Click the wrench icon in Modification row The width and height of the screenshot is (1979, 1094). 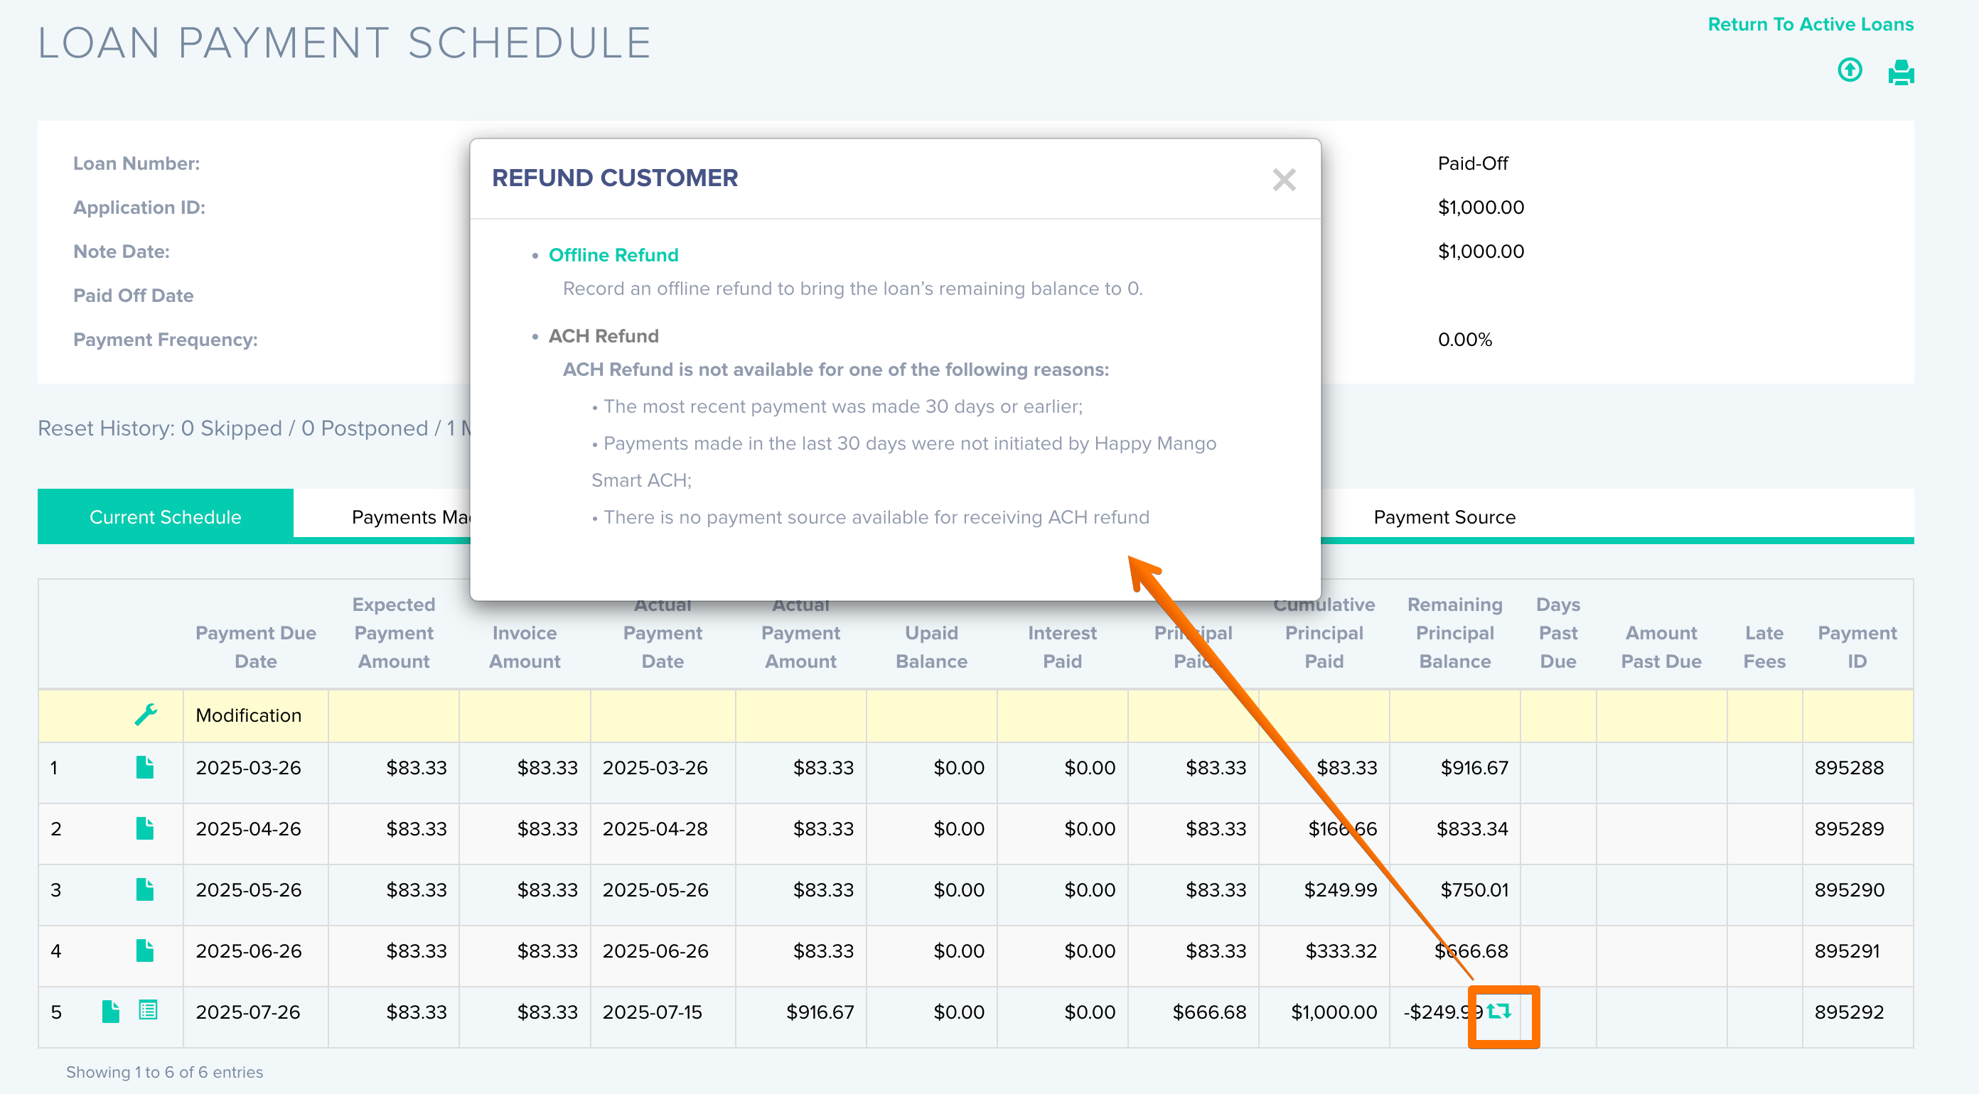click(x=145, y=714)
